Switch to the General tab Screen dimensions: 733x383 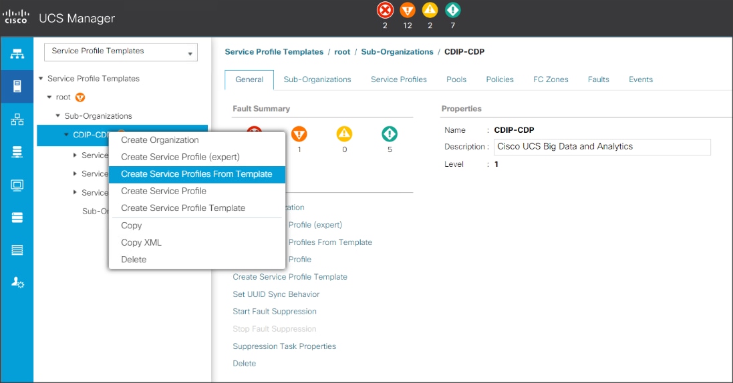(x=249, y=80)
